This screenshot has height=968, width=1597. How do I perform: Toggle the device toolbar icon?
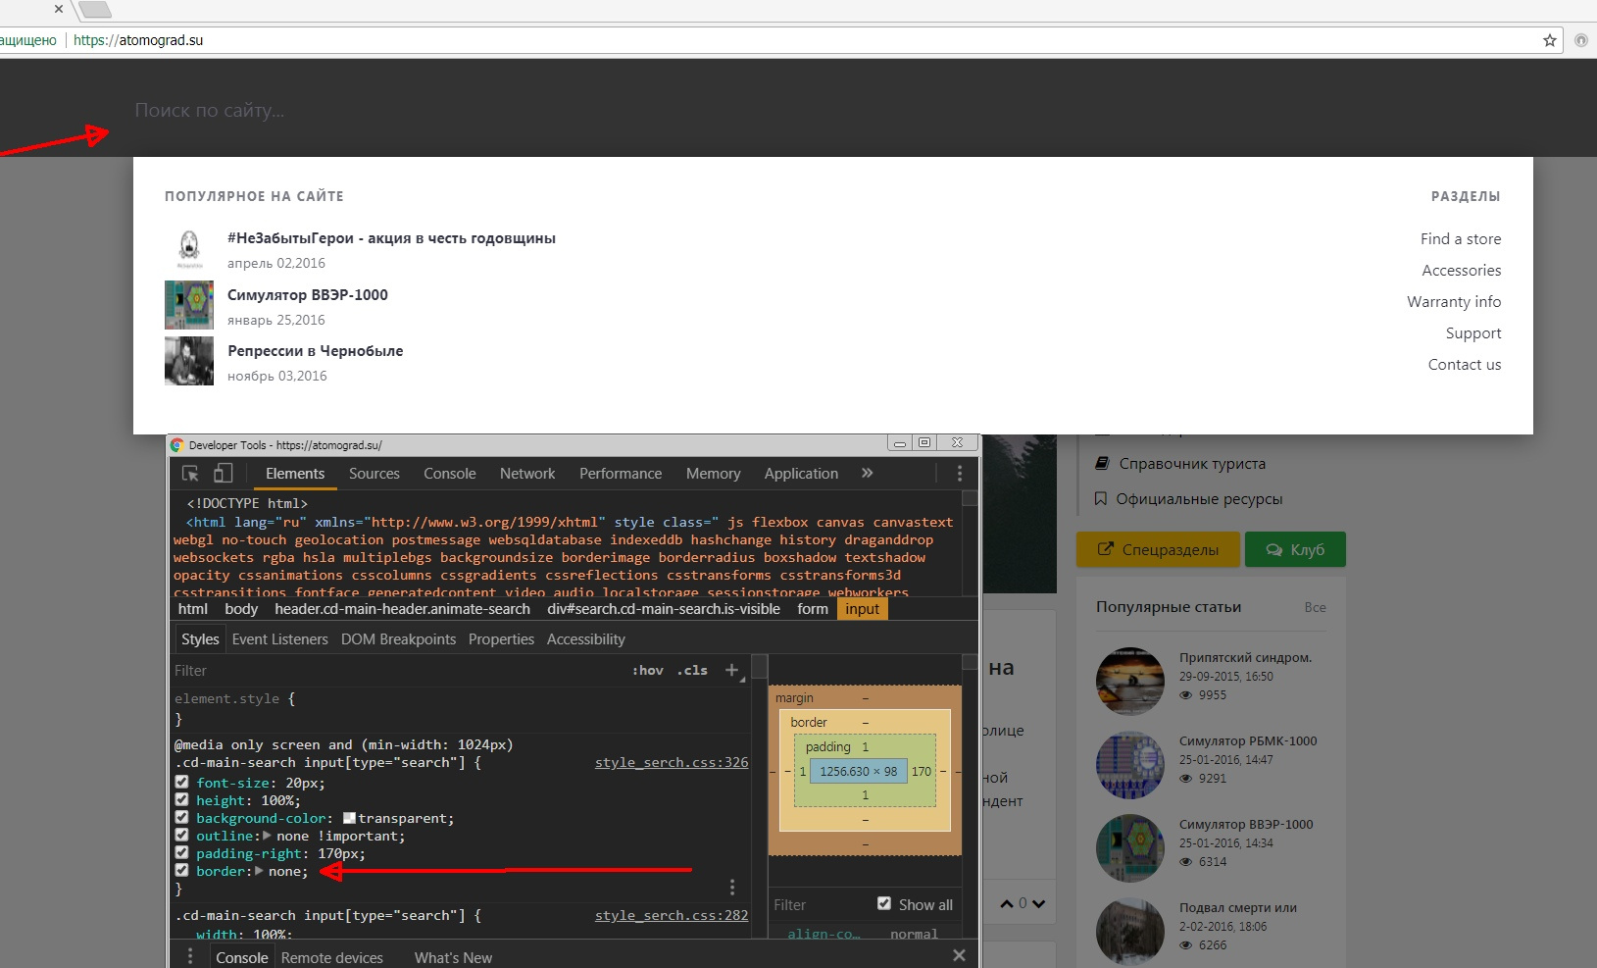224,474
